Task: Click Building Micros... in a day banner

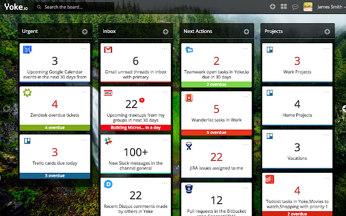Action: 136,127
